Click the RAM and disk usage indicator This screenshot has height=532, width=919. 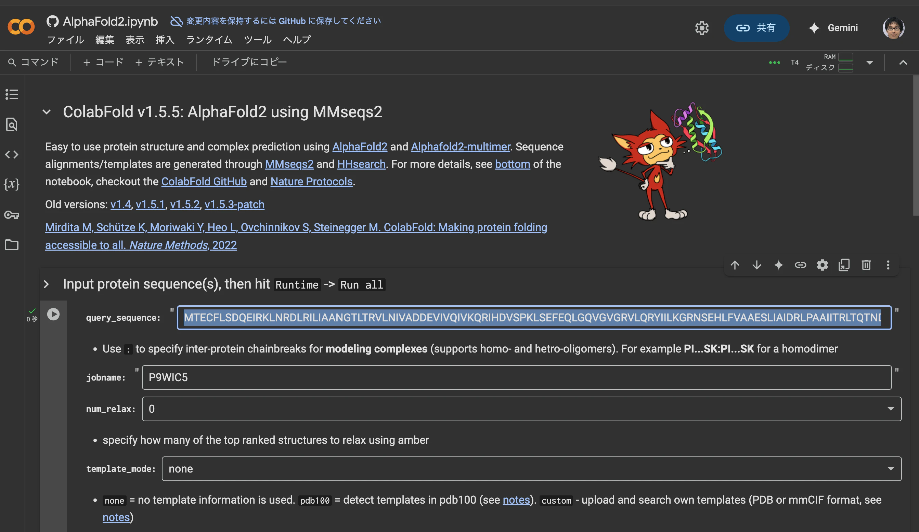coord(829,62)
